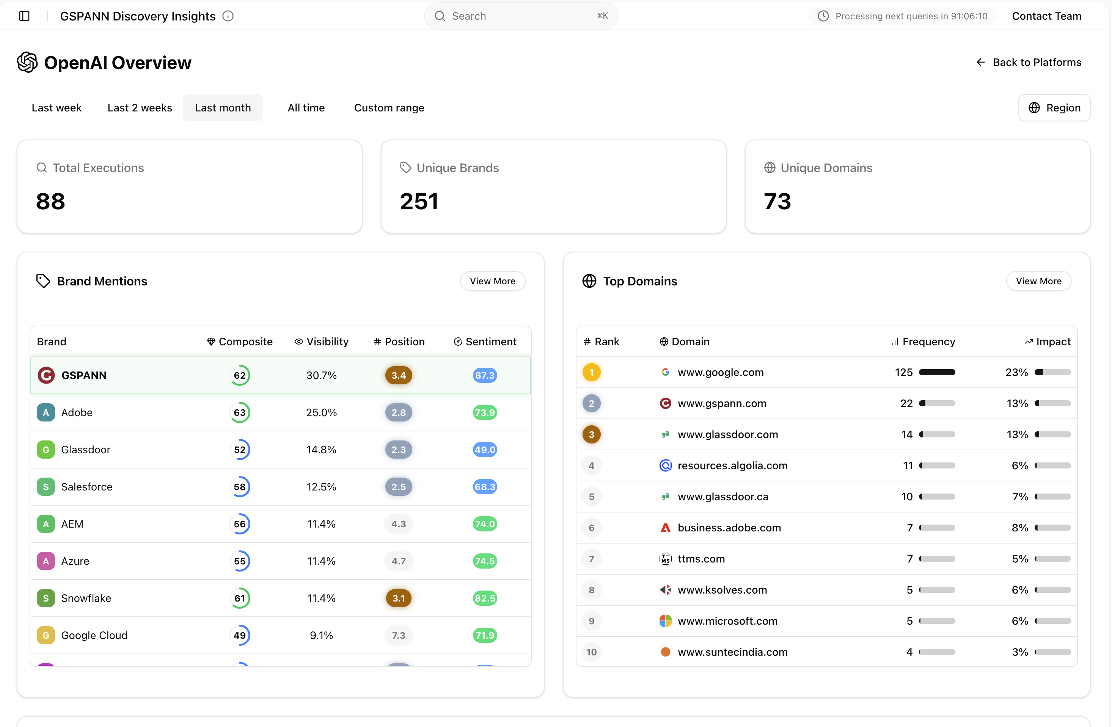The height and width of the screenshot is (727, 1112).
Task: Click View More in Brand Mentions
Action: point(492,280)
